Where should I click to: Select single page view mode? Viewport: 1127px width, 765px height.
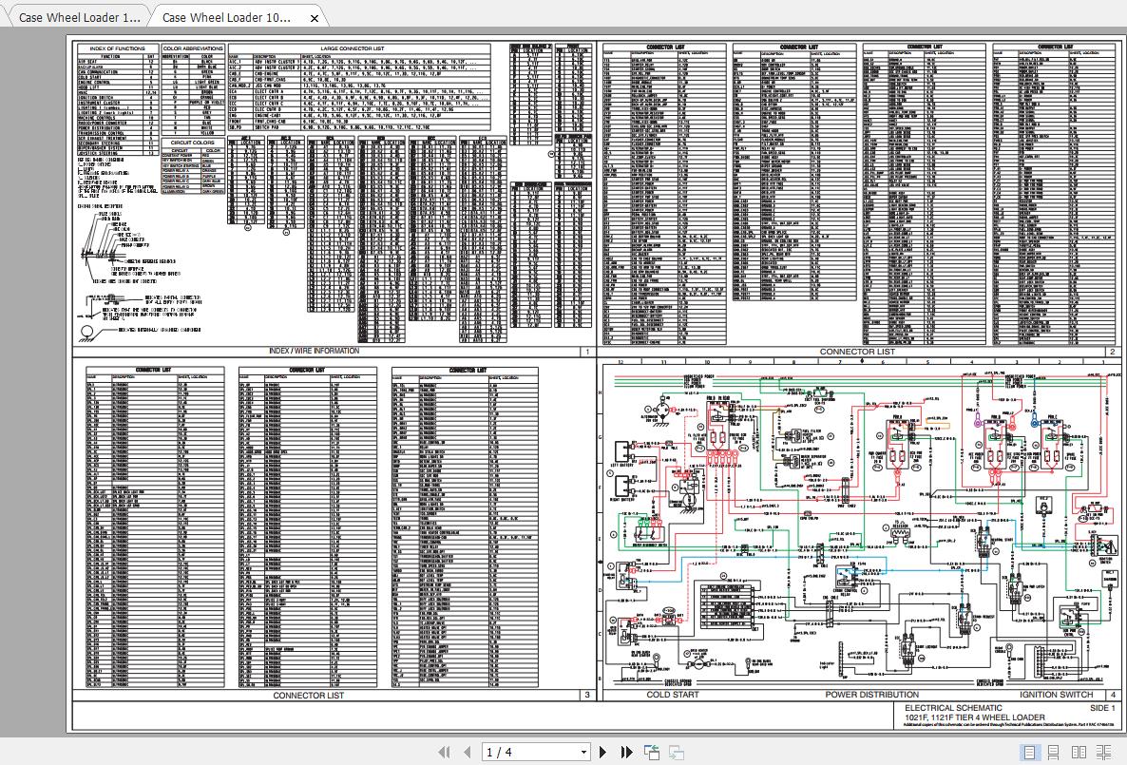(1030, 752)
